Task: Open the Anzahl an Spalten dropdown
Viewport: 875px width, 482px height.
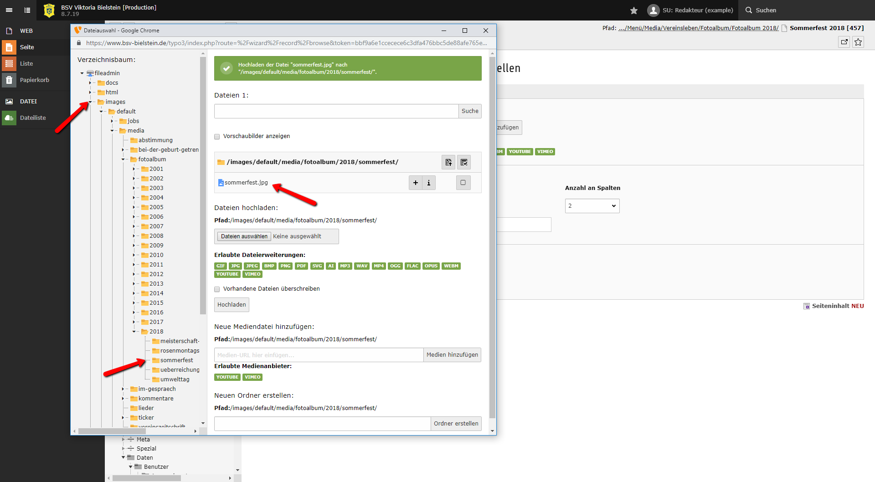Action: [592, 206]
